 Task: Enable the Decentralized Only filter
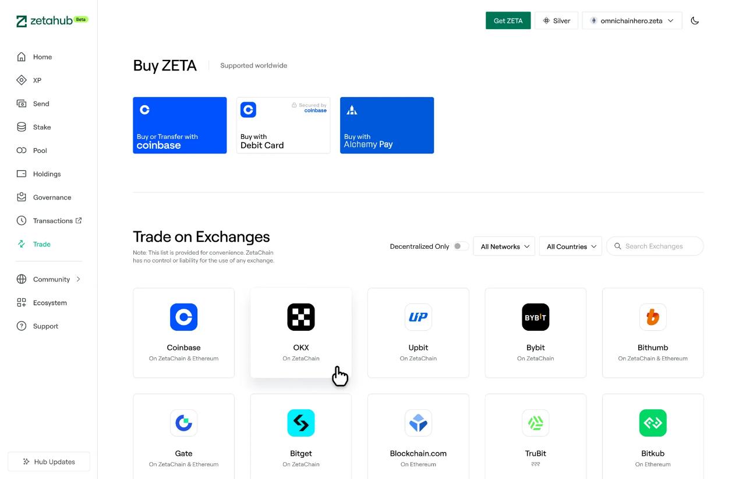(x=459, y=246)
